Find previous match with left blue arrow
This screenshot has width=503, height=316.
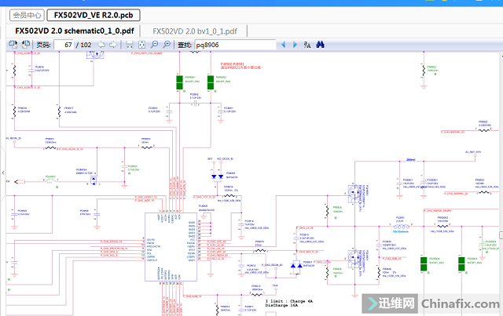point(284,45)
